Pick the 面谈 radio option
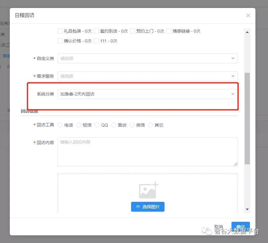The image size is (268, 243). coord(114,125)
